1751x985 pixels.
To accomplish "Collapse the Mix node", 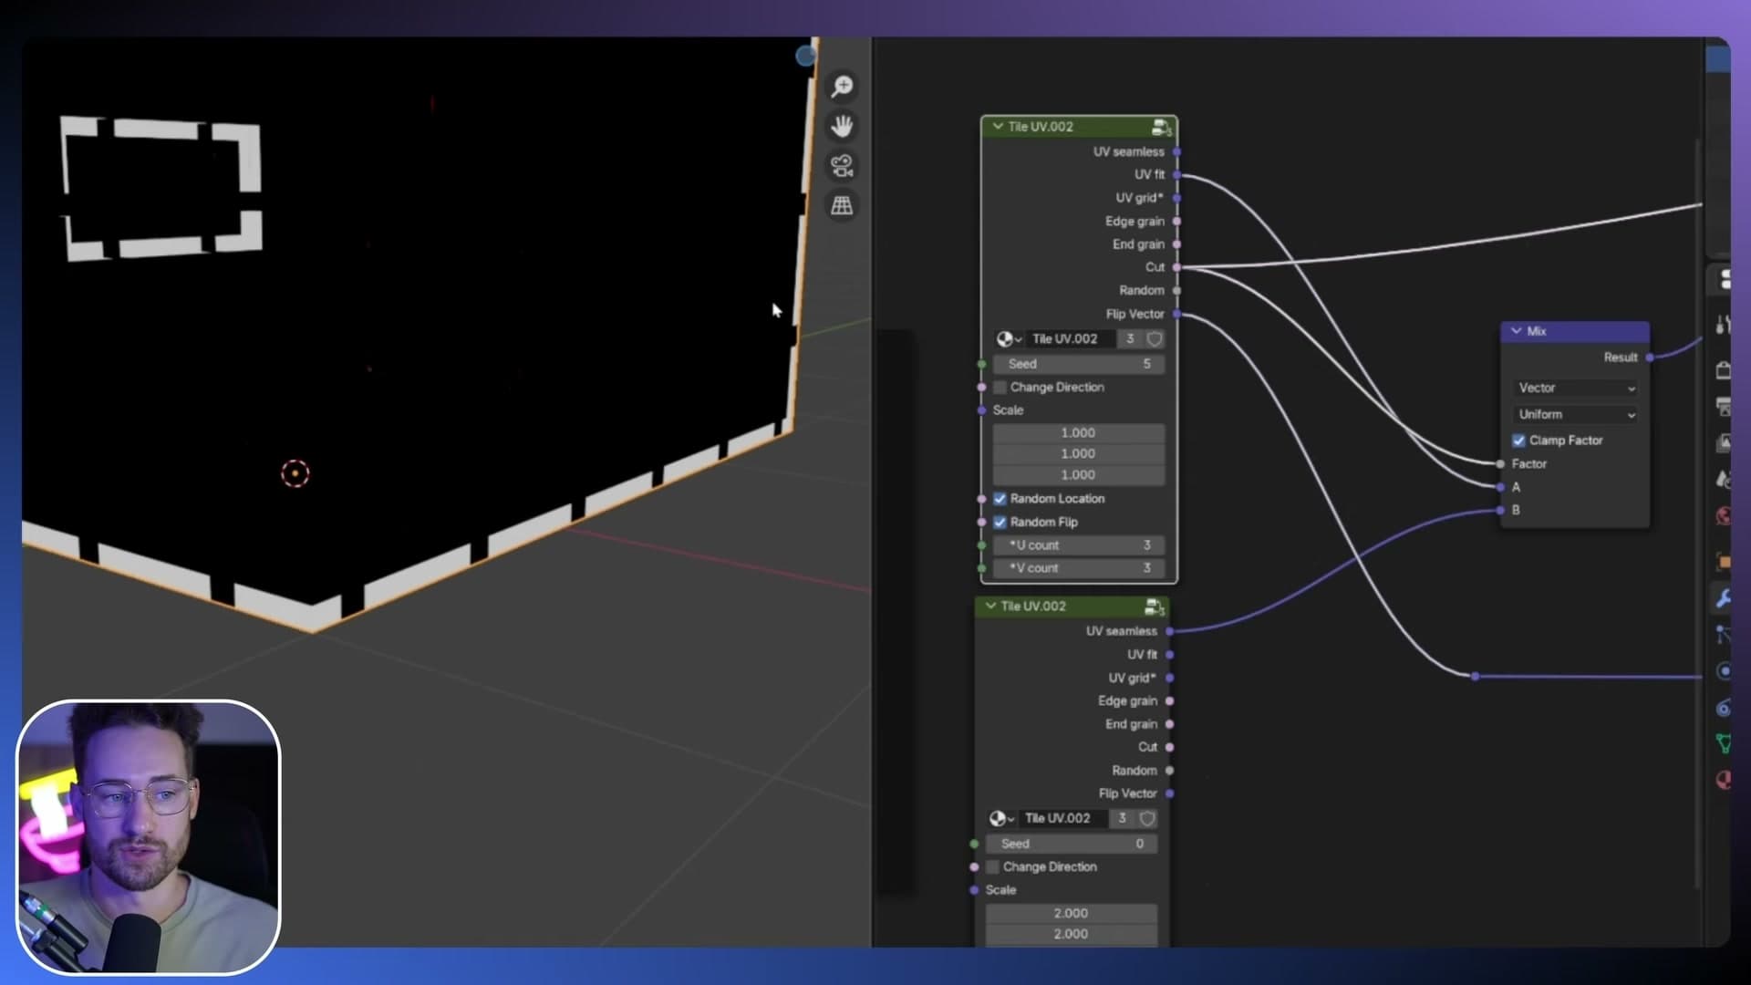I will pos(1517,331).
